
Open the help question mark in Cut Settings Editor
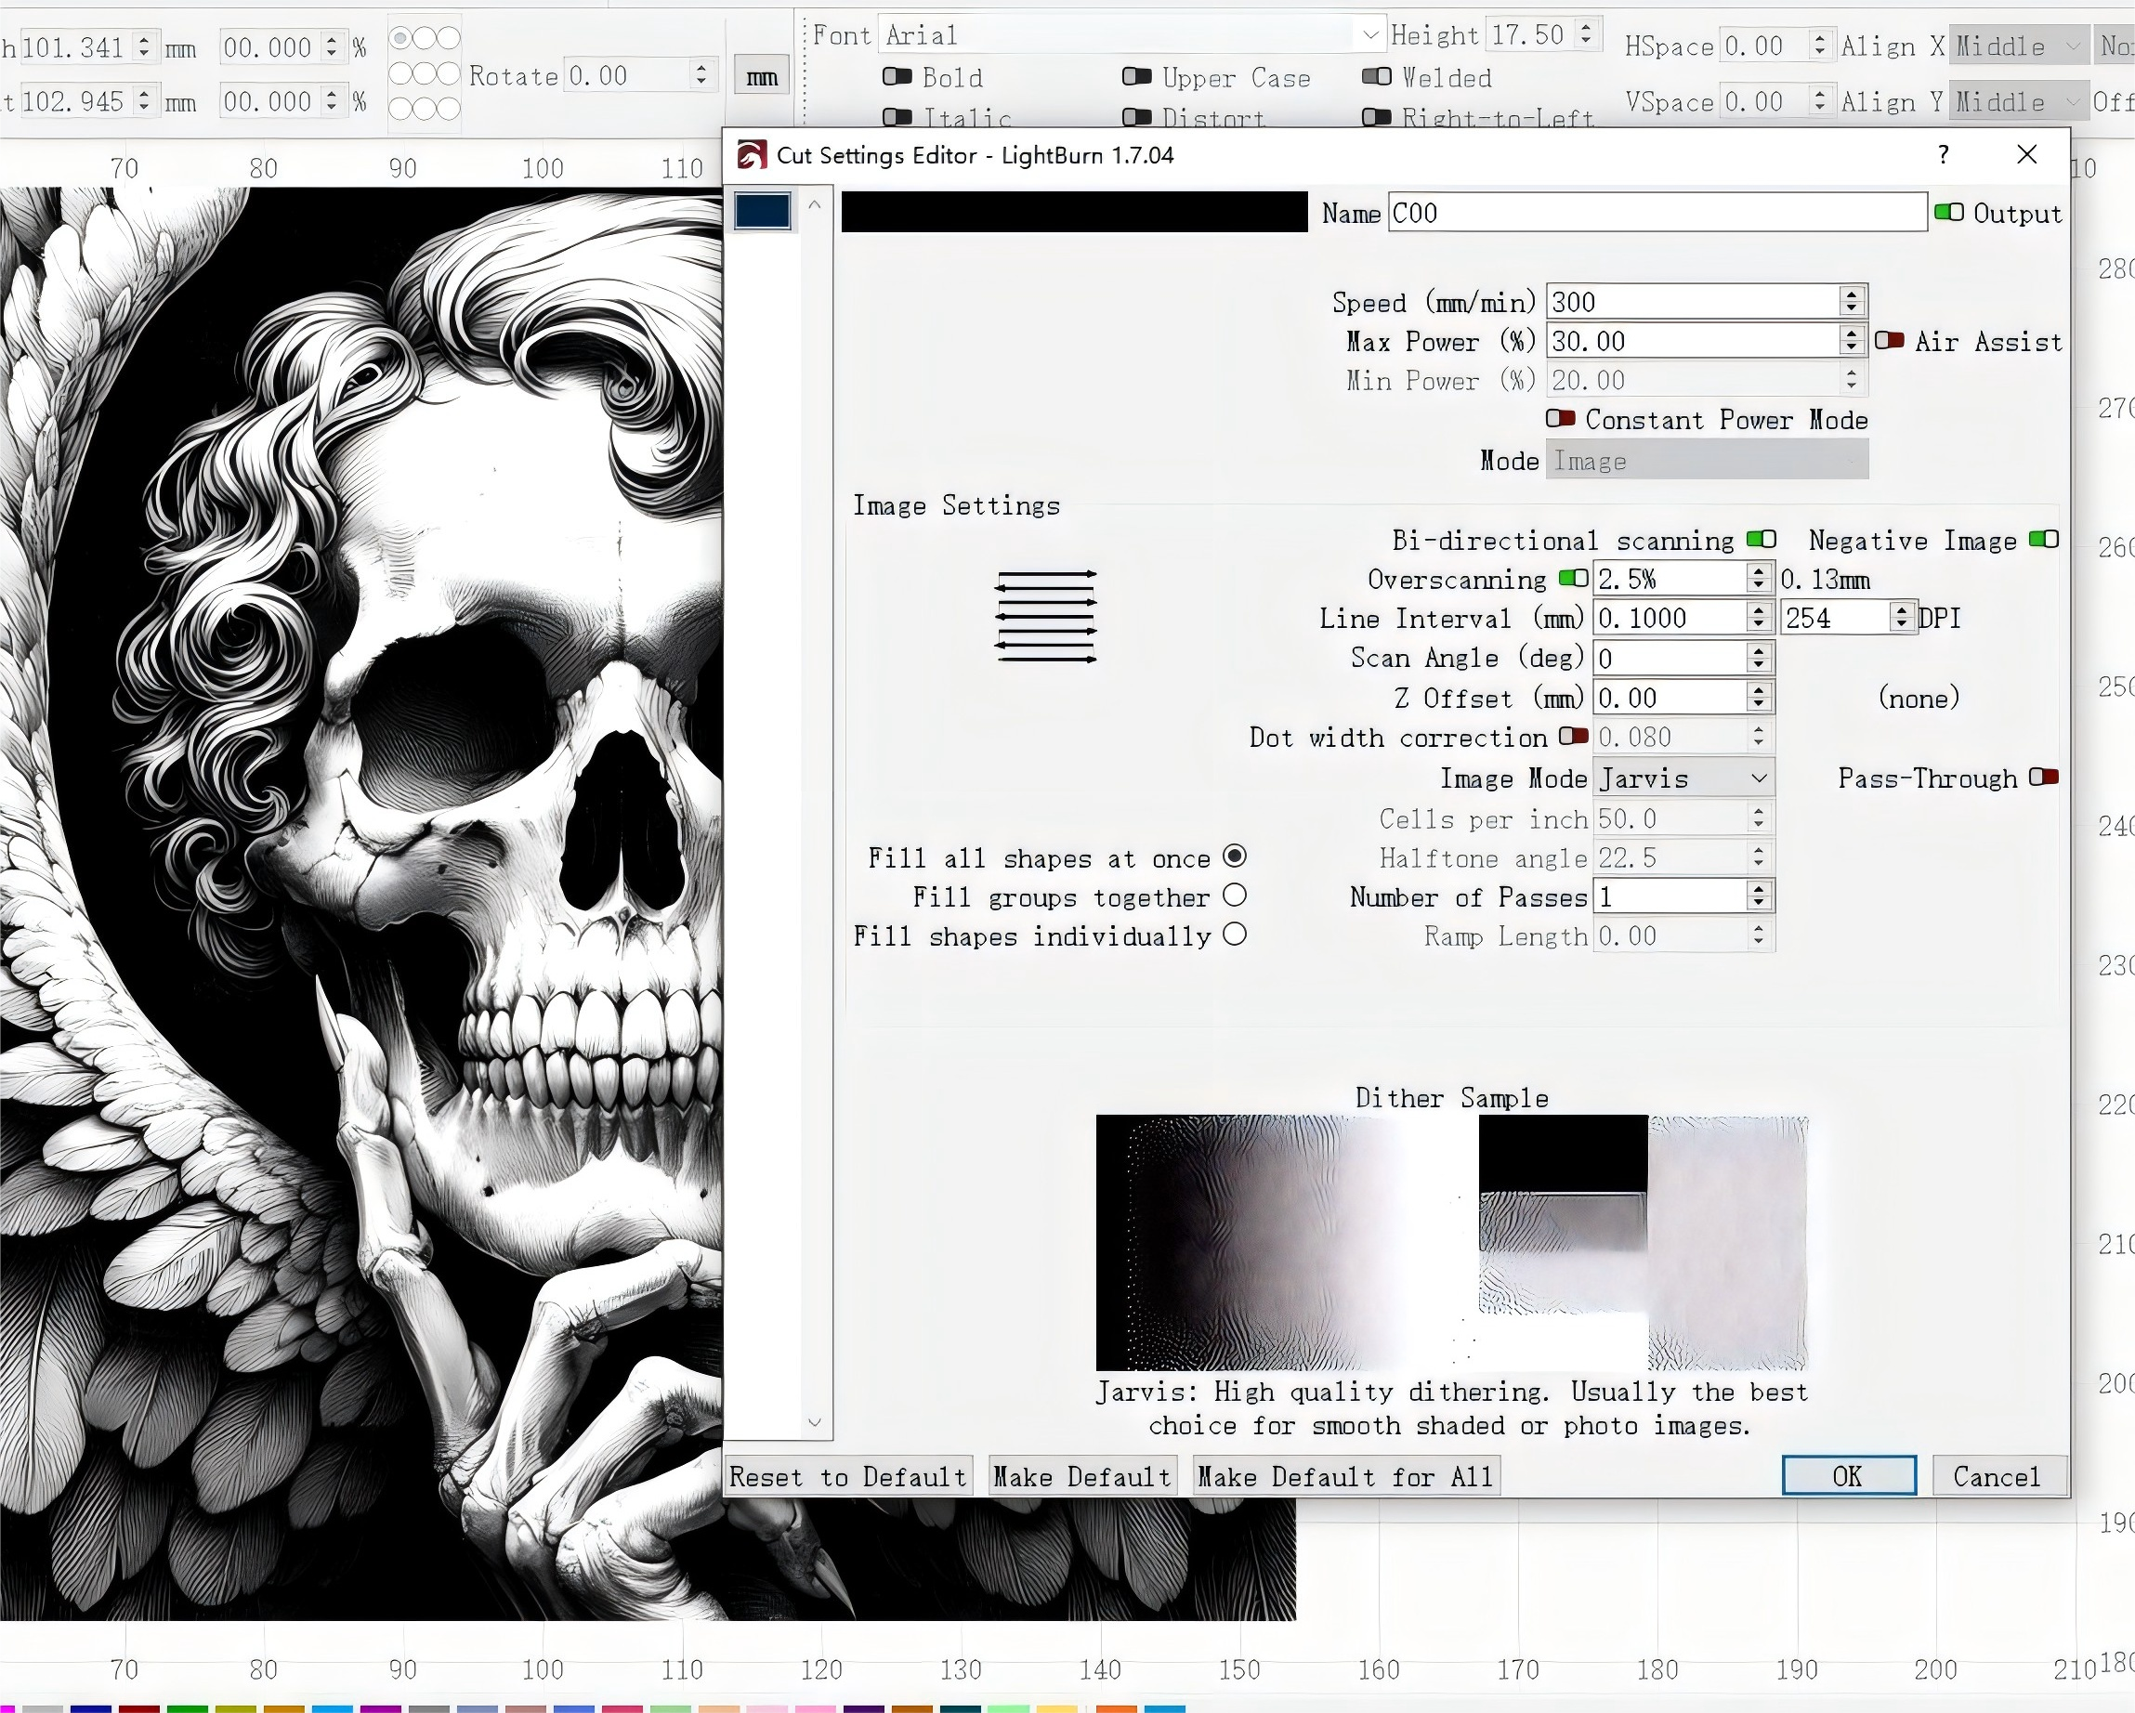coord(1944,154)
